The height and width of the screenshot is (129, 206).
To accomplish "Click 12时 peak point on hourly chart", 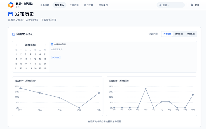I will [146, 89].
